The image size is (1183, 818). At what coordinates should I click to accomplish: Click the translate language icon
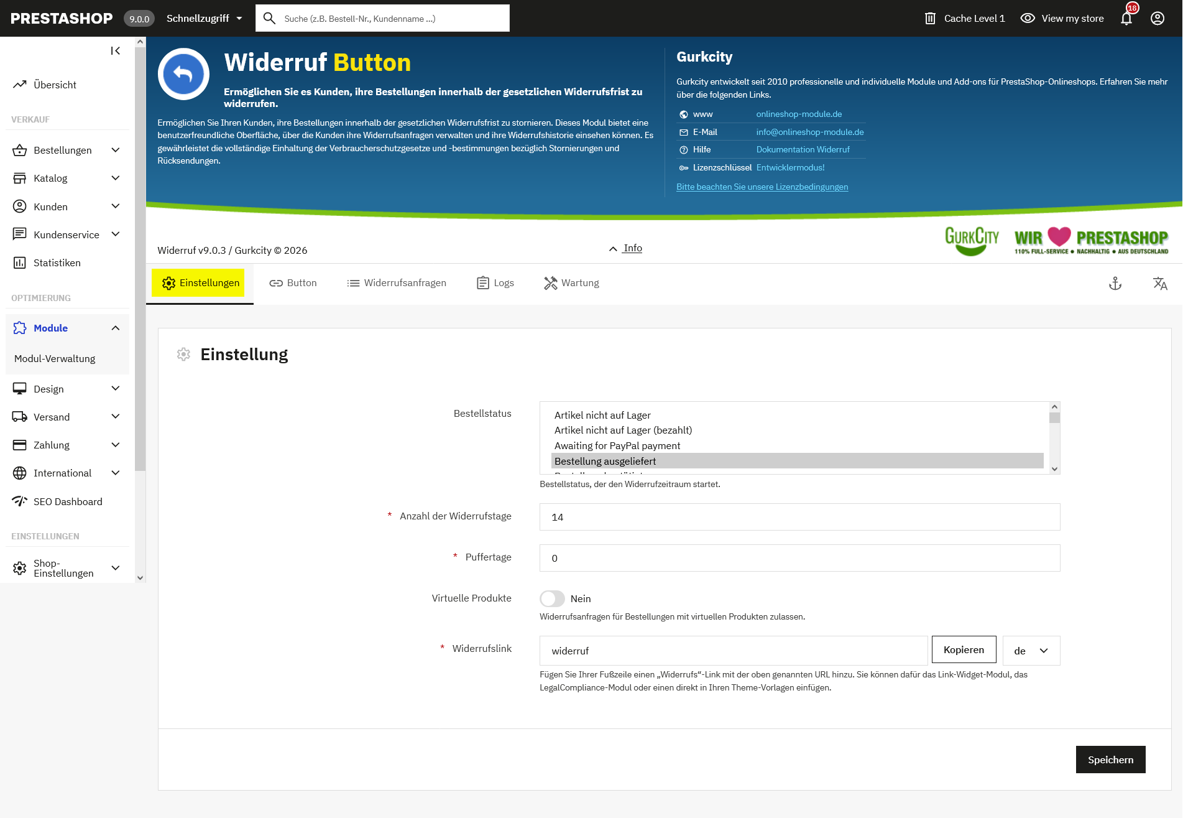pyautogui.click(x=1160, y=284)
